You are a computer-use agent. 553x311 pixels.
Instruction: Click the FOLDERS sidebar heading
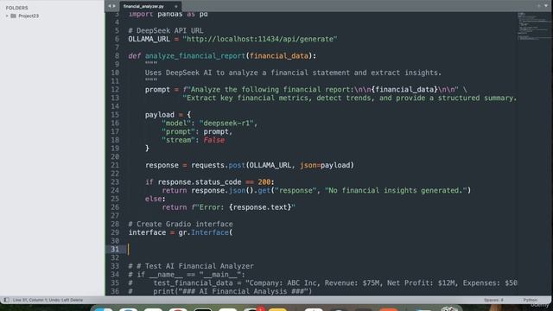coord(16,8)
